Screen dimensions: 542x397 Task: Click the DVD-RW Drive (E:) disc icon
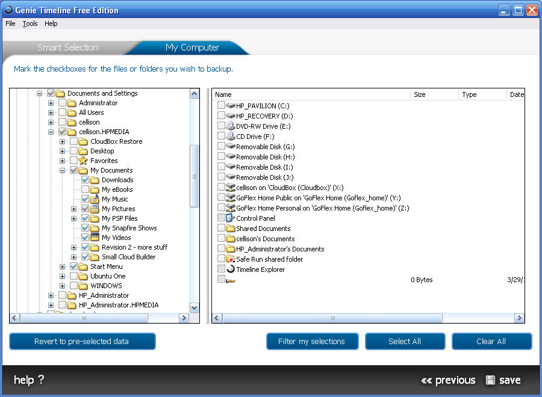(231, 126)
